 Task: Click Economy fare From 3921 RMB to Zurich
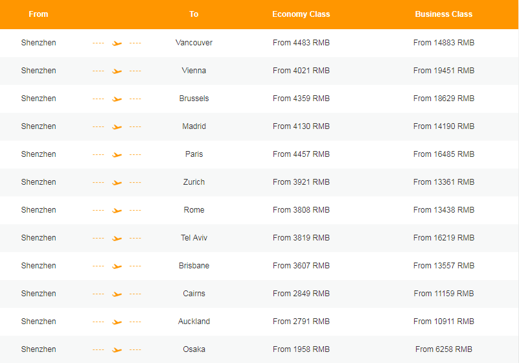click(301, 182)
